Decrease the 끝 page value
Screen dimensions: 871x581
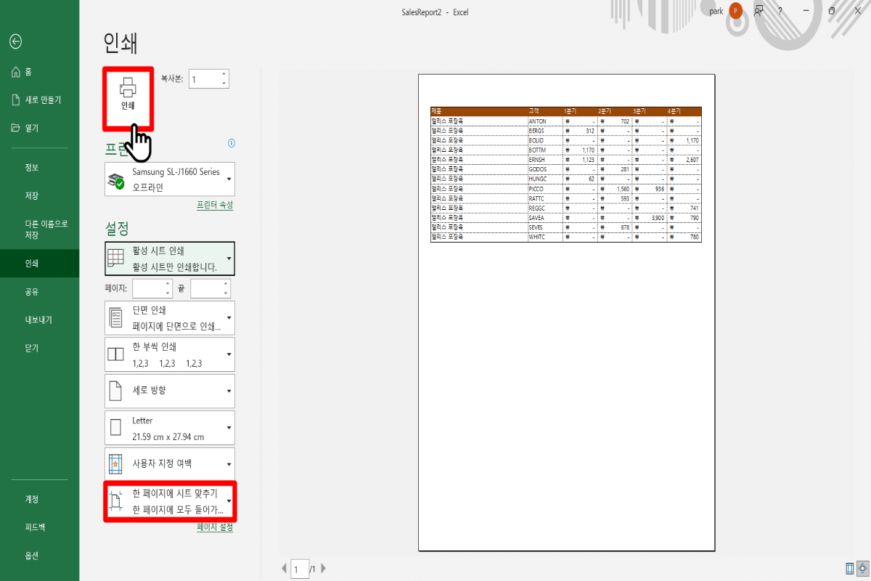click(x=226, y=293)
